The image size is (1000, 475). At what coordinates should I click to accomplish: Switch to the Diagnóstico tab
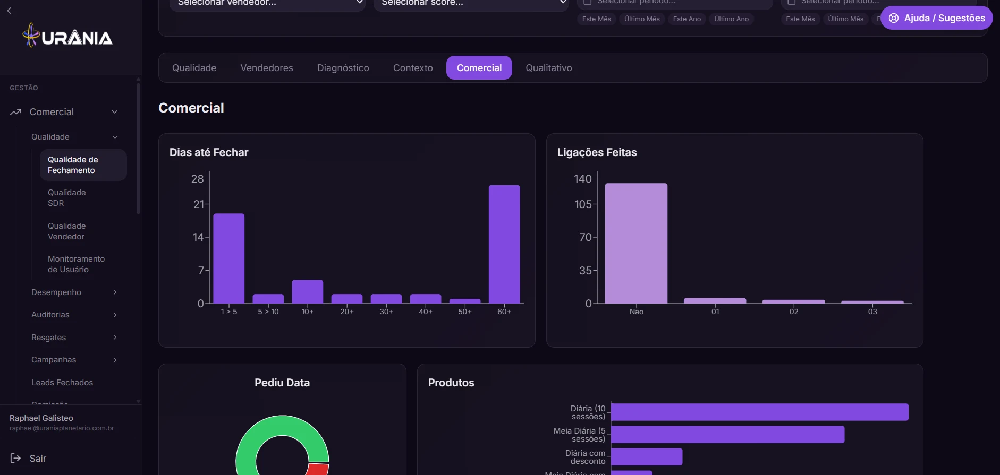(x=343, y=68)
